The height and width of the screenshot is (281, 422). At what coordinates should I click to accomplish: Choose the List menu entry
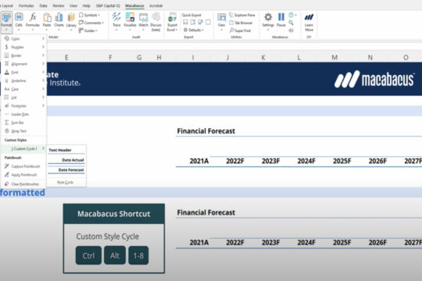coord(23,98)
